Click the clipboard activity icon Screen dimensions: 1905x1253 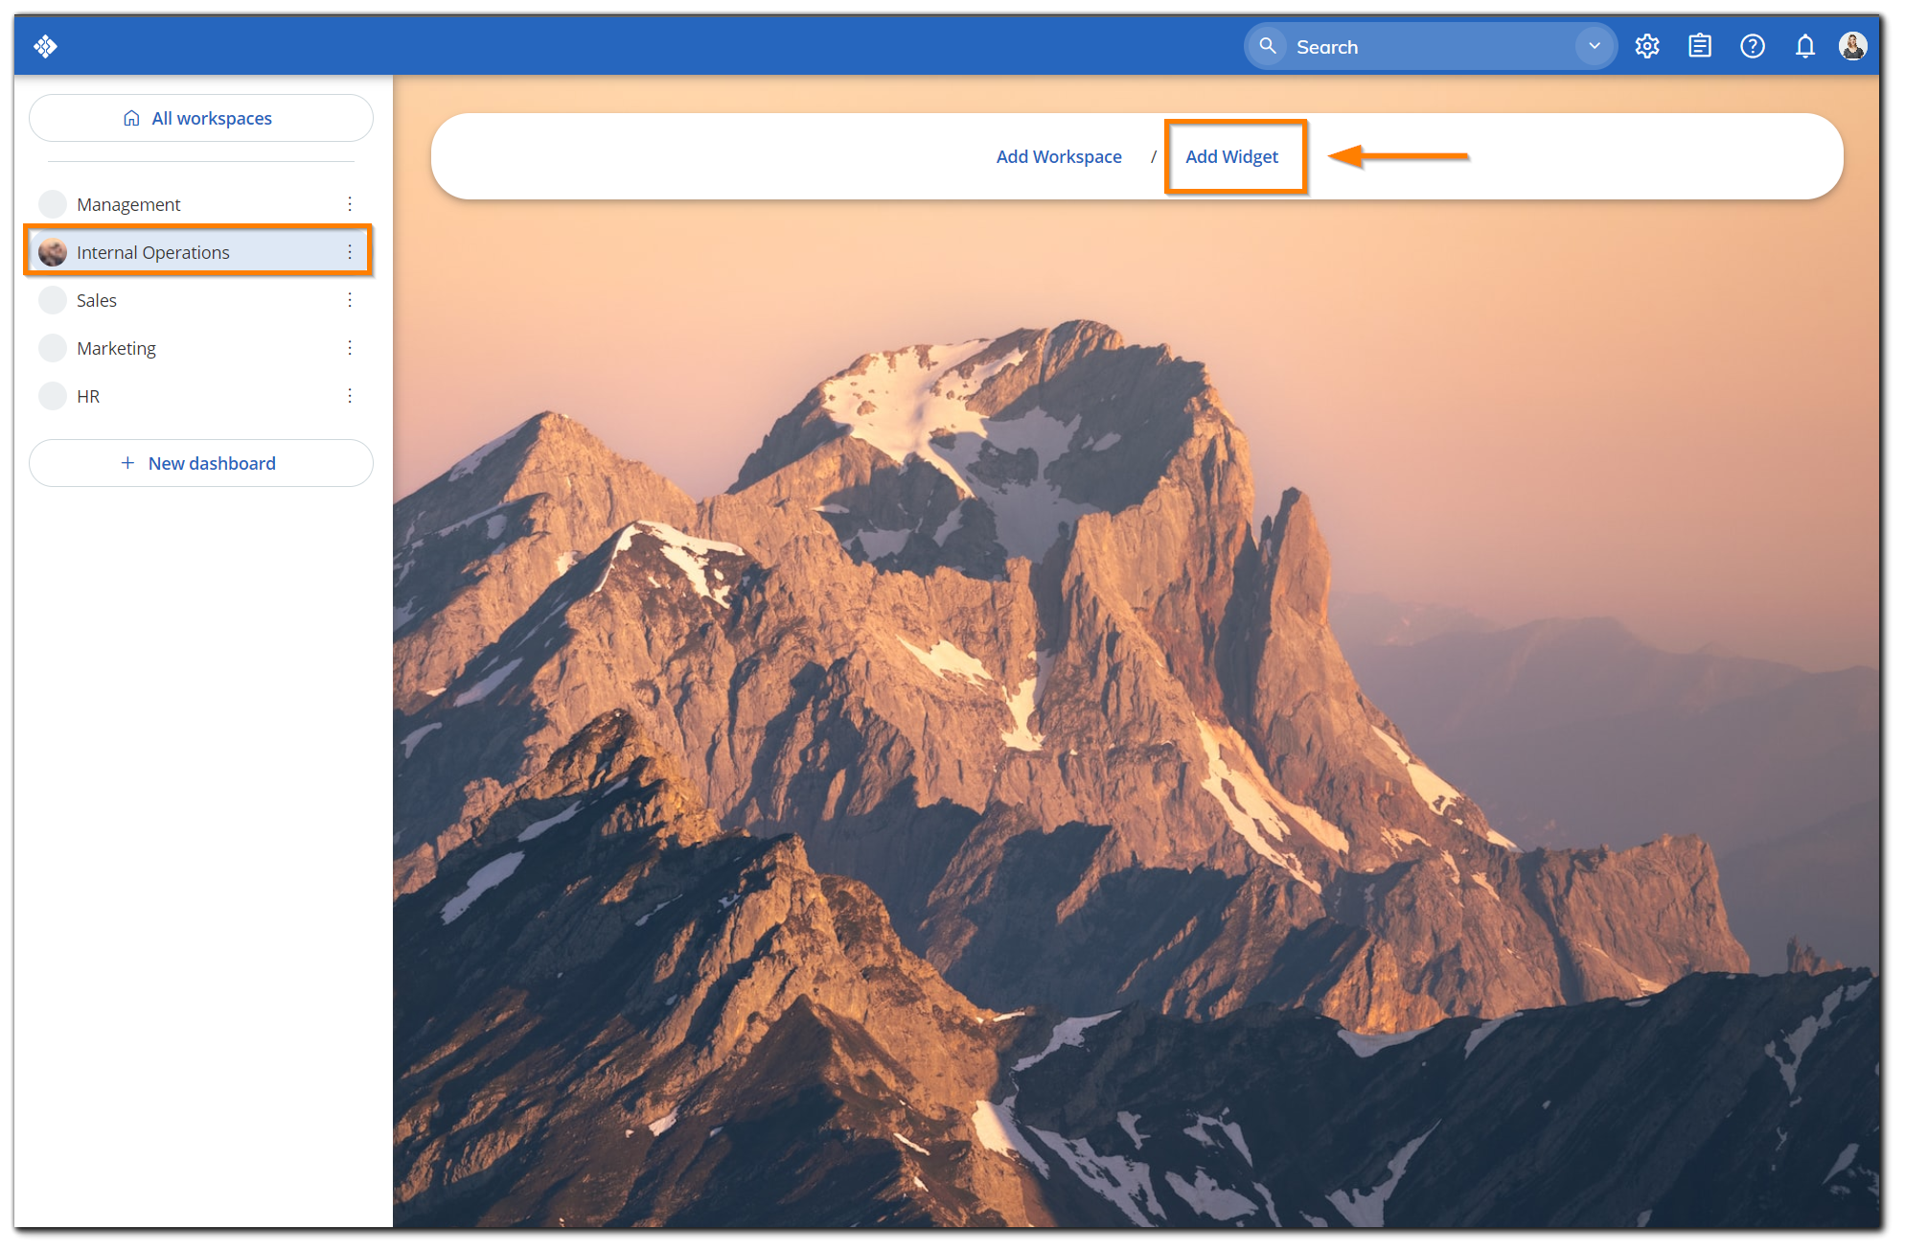tap(1699, 45)
